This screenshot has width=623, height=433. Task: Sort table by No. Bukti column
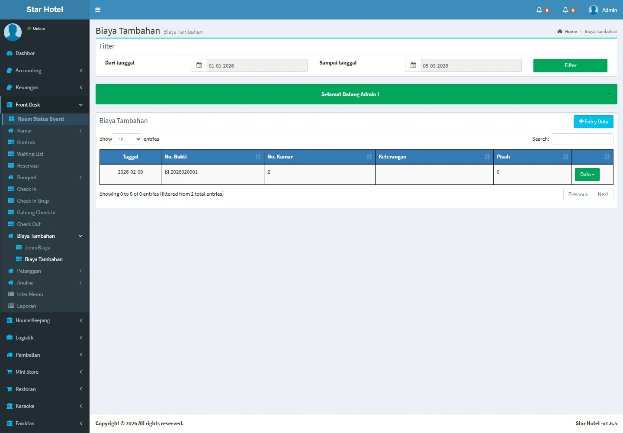pos(258,157)
